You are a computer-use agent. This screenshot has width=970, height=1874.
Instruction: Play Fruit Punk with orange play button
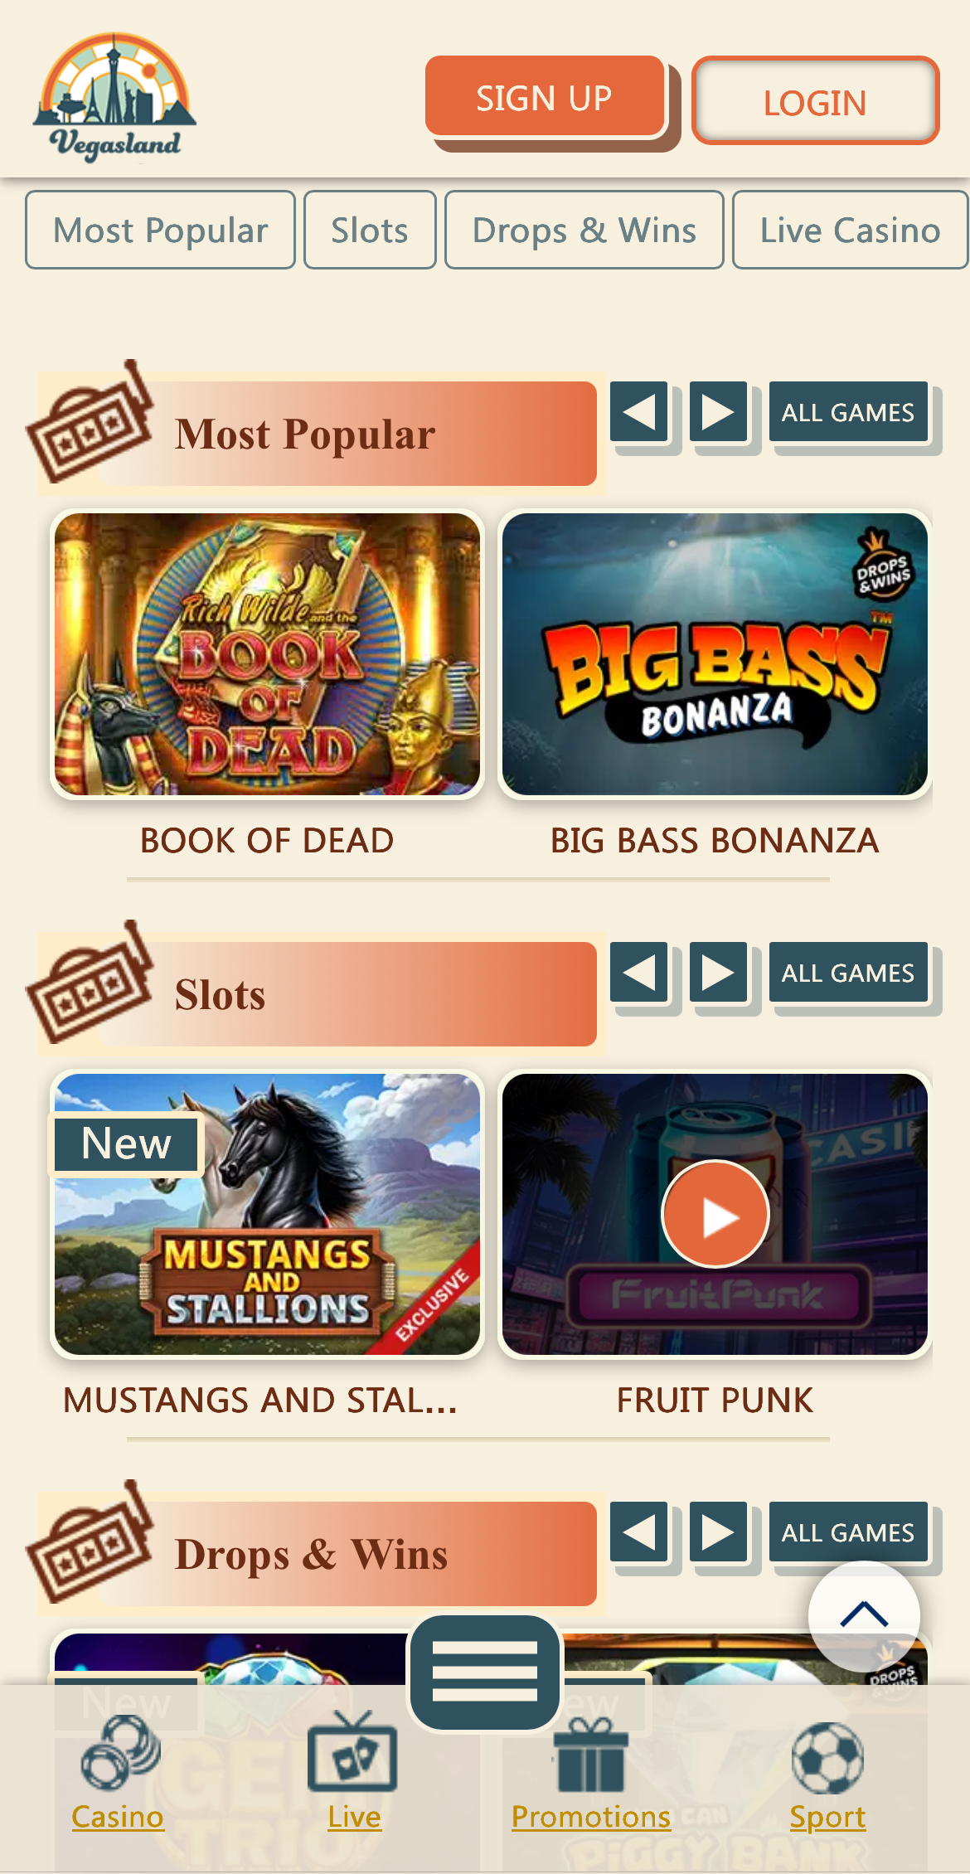tap(715, 1214)
